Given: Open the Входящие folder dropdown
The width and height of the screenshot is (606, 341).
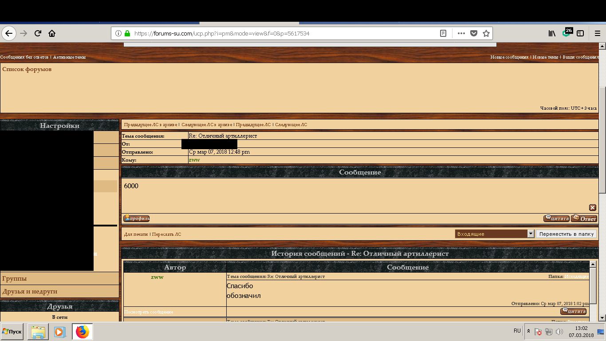Looking at the screenshot, I should pos(531,234).
